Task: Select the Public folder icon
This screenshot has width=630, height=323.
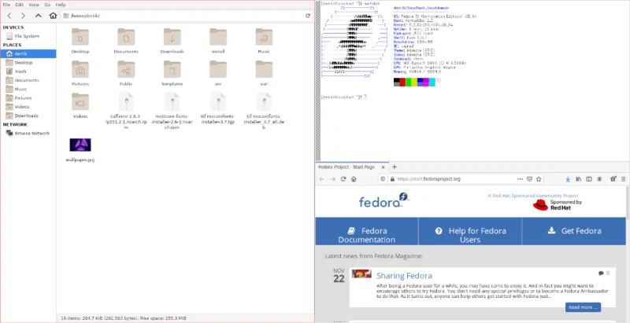Action: point(126,70)
